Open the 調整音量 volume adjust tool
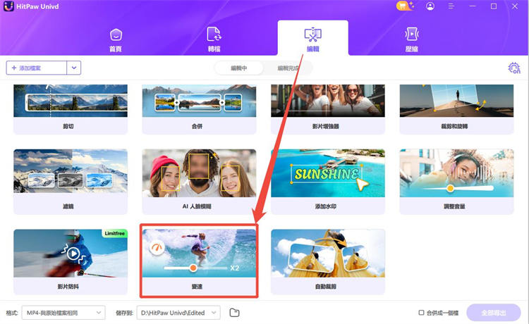The image size is (529, 324). (456, 180)
